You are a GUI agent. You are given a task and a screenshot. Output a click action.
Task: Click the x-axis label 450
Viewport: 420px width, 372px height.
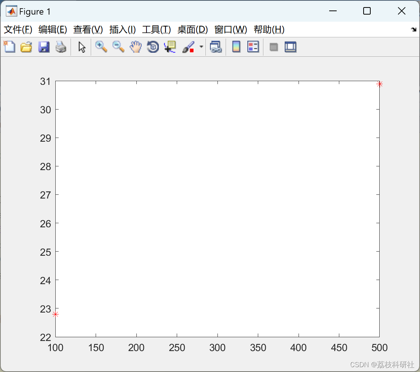pyautogui.click(x=339, y=348)
